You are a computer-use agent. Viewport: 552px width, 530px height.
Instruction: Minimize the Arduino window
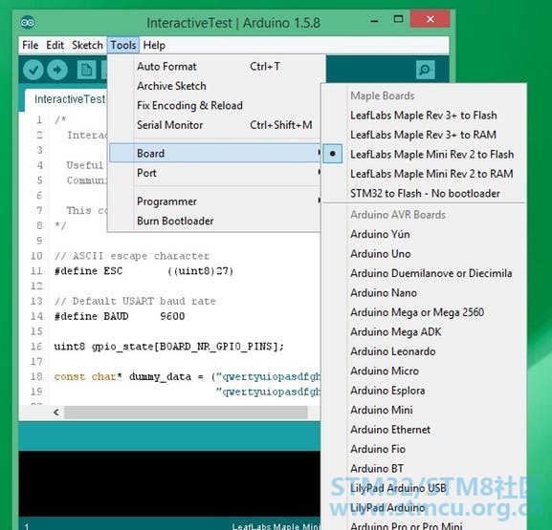click(x=375, y=20)
